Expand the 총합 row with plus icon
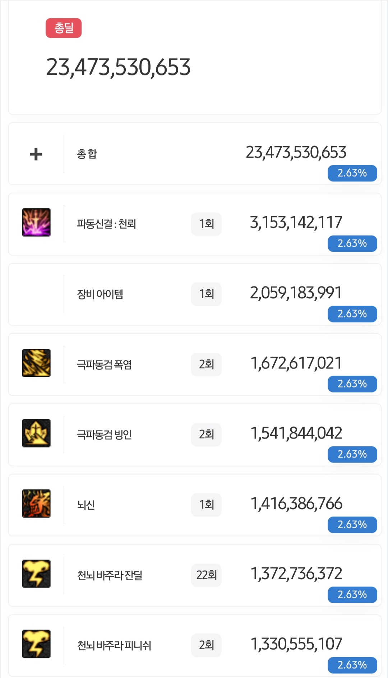This screenshot has height=678, width=388. [36, 154]
